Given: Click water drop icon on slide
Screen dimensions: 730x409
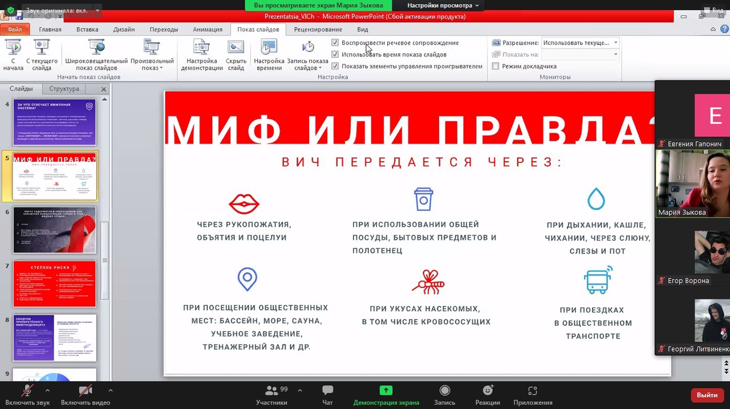Looking at the screenshot, I should 596,199.
